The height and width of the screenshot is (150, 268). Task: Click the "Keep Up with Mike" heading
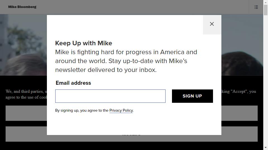pos(83,43)
